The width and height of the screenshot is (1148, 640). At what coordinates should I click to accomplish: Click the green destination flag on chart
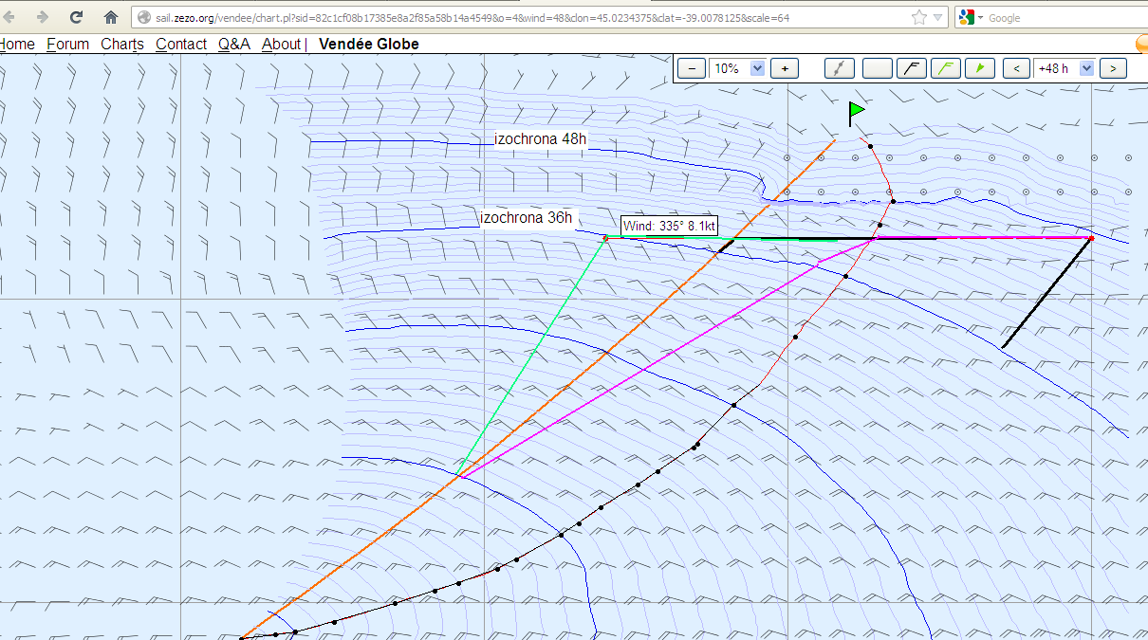point(856,112)
